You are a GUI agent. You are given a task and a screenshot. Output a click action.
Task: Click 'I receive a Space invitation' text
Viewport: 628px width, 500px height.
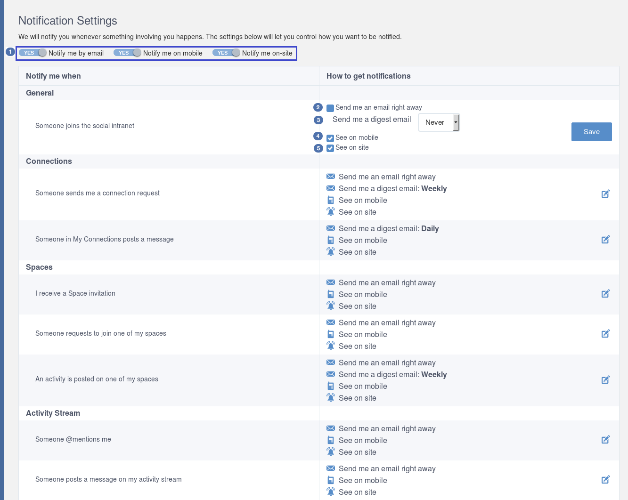tap(75, 293)
